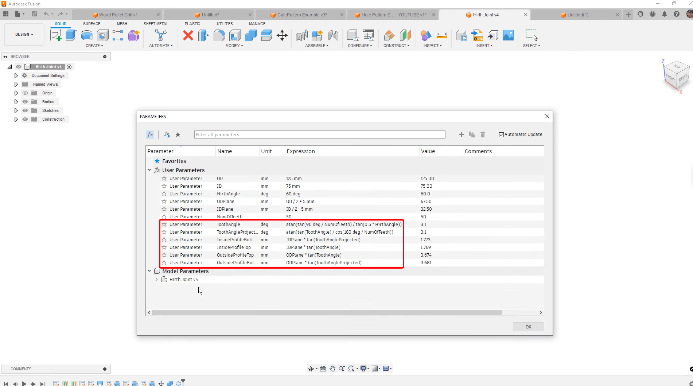Click the parameters horizontal scrollbar
Screen dimensions: 693x386
pyautogui.click(x=327, y=312)
